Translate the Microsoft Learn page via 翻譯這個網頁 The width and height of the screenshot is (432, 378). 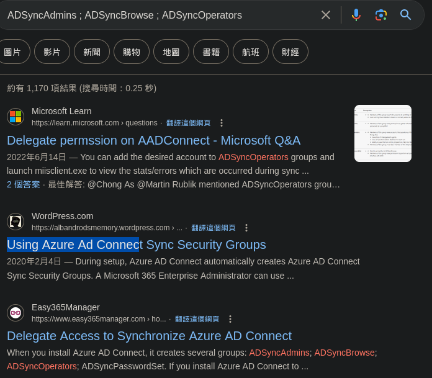click(x=189, y=123)
